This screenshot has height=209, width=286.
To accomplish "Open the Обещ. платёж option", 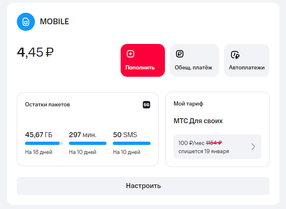I will pos(194,60).
